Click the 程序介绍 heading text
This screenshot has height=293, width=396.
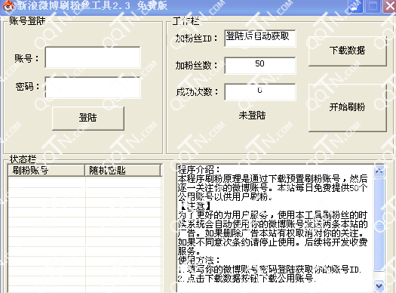(199, 169)
